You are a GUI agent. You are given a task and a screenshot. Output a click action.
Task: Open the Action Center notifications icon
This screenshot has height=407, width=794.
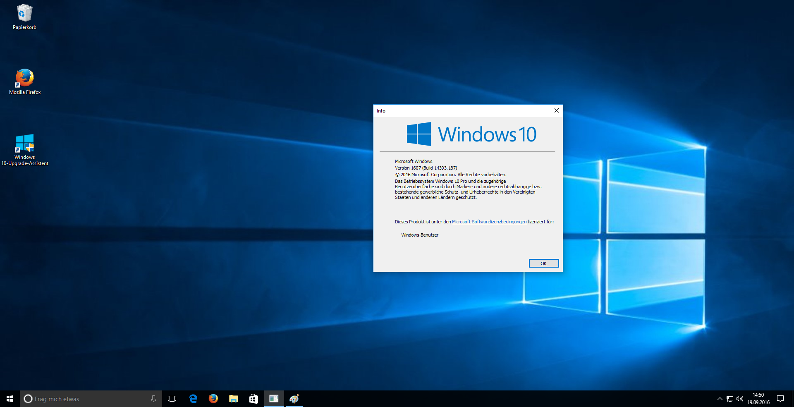pyautogui.click(x=780, y=399)
